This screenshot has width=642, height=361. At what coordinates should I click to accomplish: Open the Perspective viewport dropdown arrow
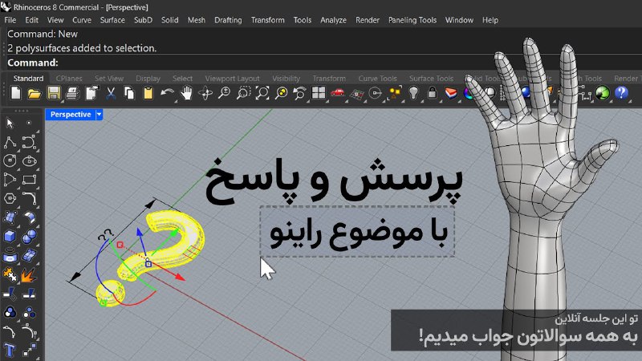[99, 115]
